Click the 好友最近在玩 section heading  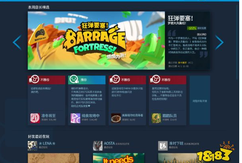pos(38,137)
